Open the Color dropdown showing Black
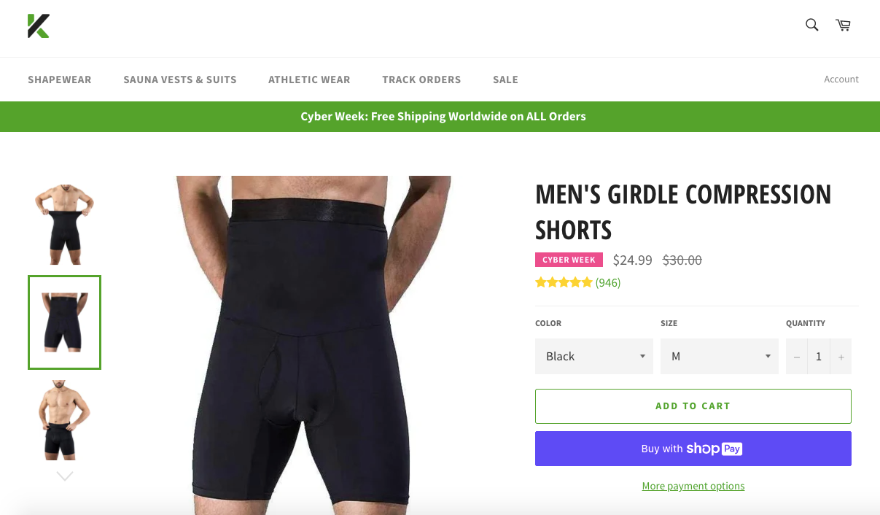This screenshot has height=515, width=880. [x=594, y=357]
